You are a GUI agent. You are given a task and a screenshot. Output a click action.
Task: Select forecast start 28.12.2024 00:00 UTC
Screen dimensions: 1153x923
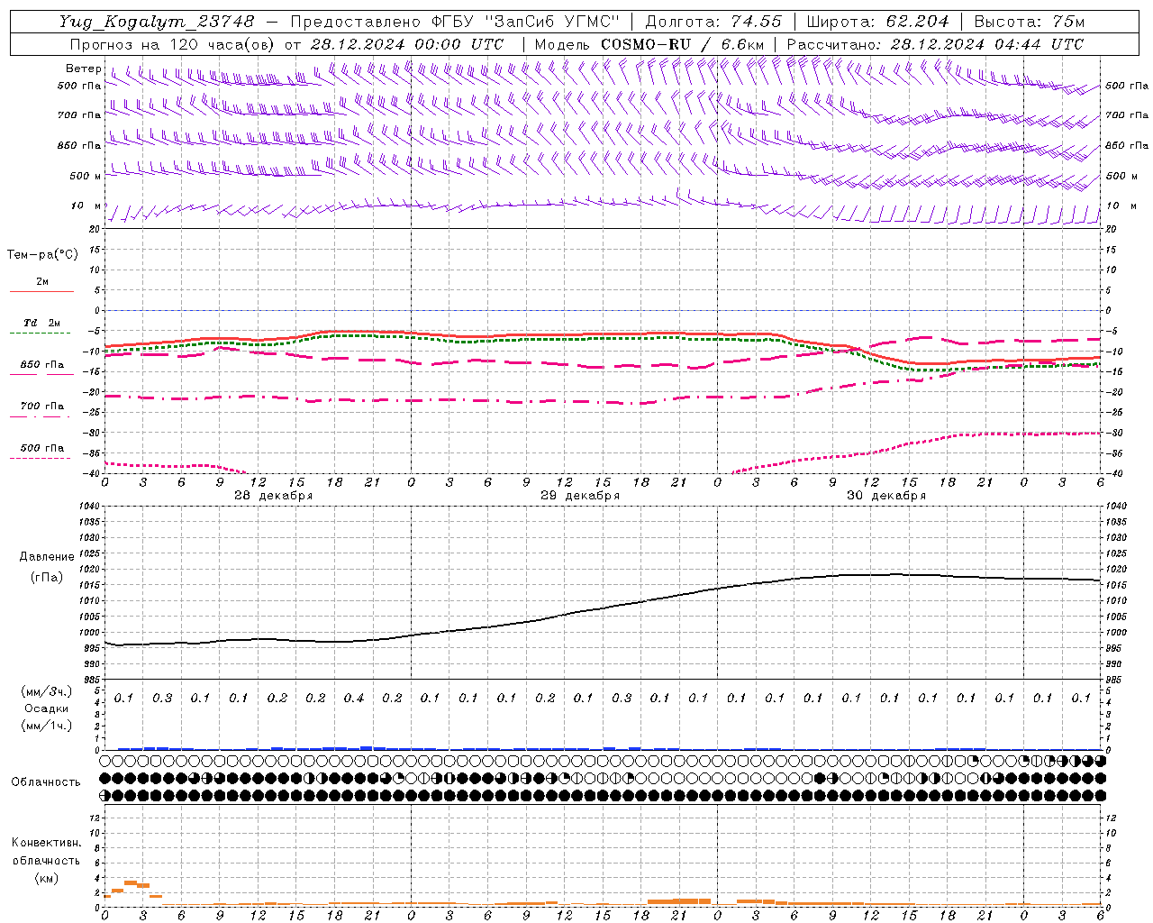click(406, 44)
